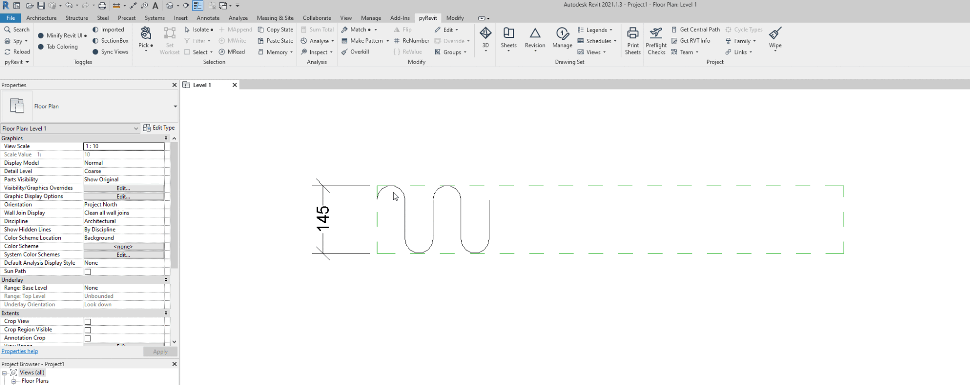Open the pyRevit panel dropdown
Image resolution: width=970 pixels, height=385 pixels.
tap(17, 62)
